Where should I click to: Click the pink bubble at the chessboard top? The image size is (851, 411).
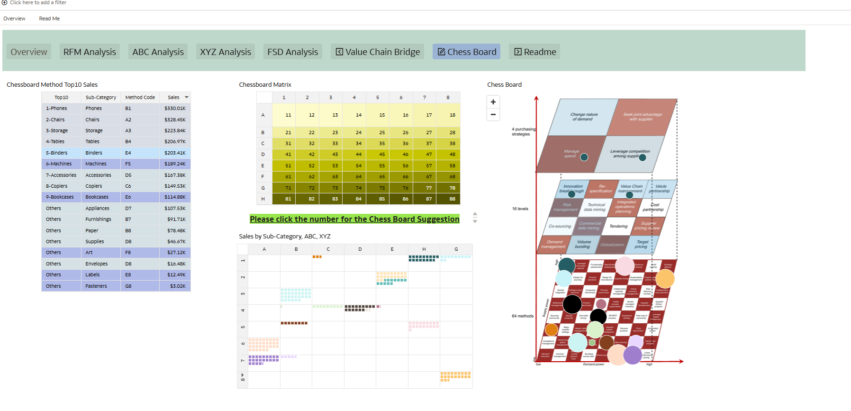625,266
